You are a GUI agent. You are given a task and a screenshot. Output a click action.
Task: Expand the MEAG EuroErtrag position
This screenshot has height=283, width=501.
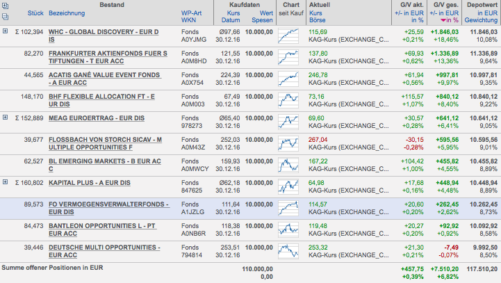pyautogui.click(x=5, y=118)
